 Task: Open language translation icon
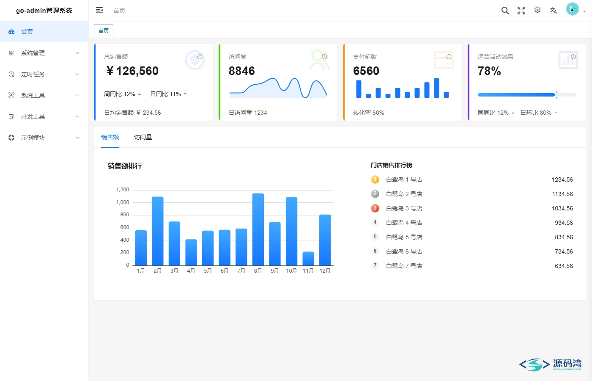[554, 11]
